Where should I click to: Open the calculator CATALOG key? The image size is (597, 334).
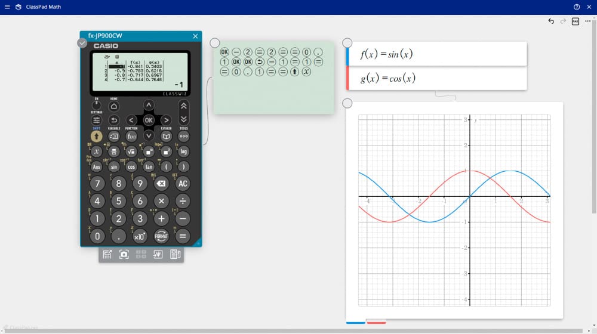[166, 136]
